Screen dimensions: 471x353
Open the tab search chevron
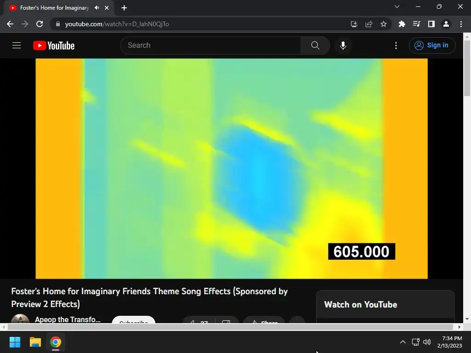click(x=397, y=6)
